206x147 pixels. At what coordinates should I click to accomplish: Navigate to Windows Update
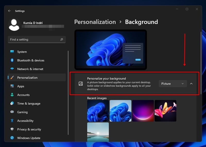pos(37,138)
